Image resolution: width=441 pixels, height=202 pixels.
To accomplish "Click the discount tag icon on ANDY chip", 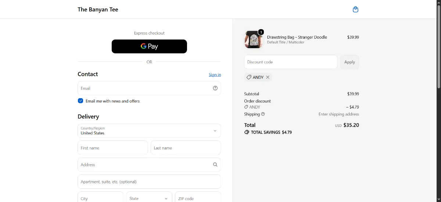I will click(249, 77).
